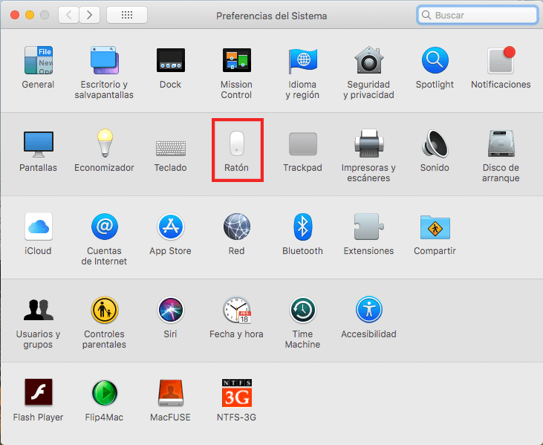
Task: Click the show all grid button
Action: click(127, 15)
